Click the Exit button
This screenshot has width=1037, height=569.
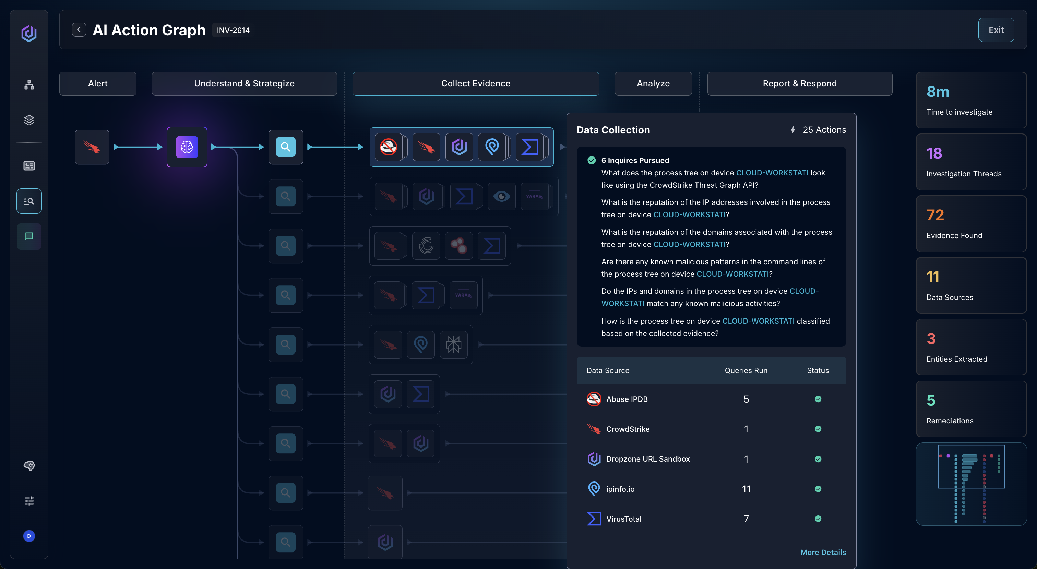[996, 30]
